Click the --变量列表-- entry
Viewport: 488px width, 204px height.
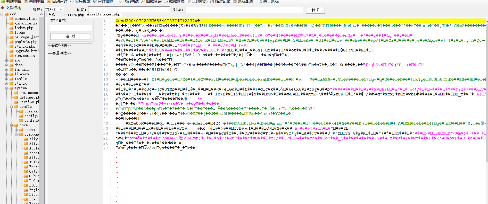point(60,53)
